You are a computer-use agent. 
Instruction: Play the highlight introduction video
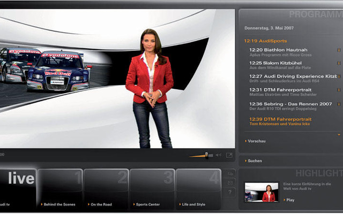point(289,200)
